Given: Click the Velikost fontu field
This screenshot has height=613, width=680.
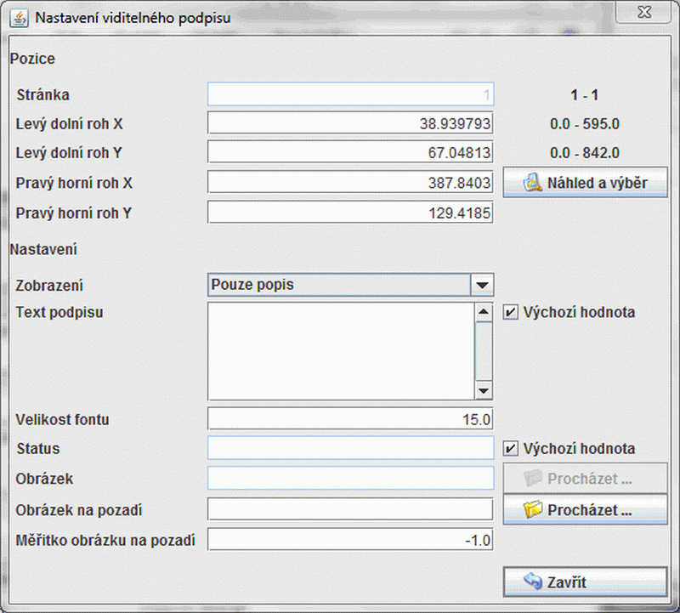Looking at the screenshot, I should pyautogui.click(x=350, y=419).
